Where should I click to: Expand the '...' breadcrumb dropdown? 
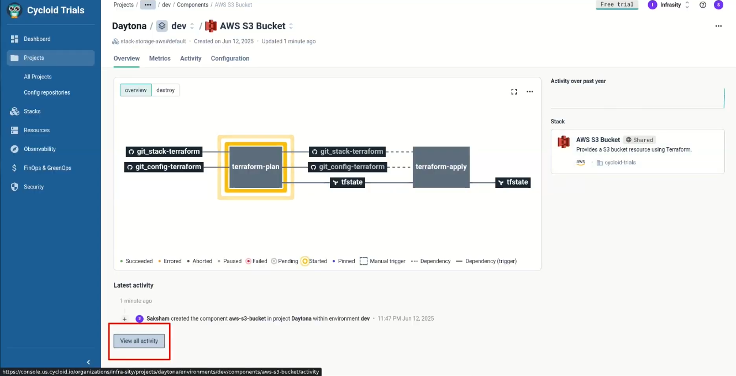tap(148, 5)
